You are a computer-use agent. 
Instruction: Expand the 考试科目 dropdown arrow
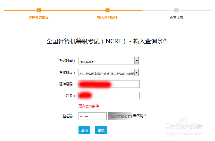(x=136, y=73)
